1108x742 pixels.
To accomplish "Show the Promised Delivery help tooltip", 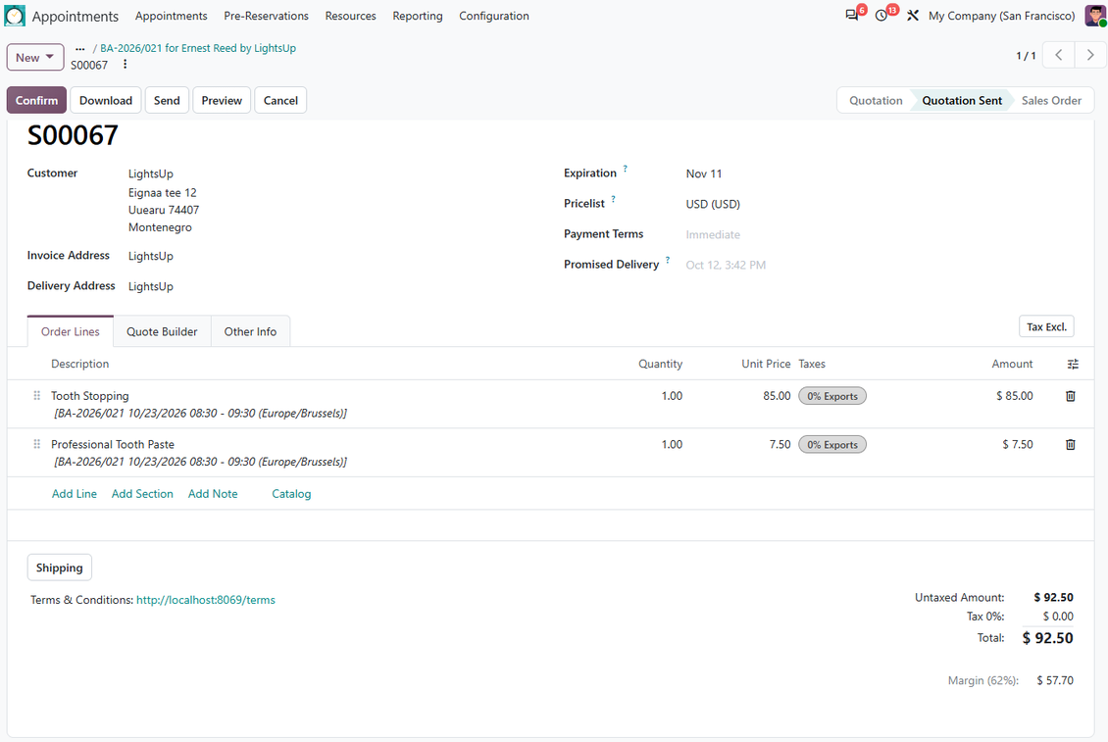I will (667, 260).
